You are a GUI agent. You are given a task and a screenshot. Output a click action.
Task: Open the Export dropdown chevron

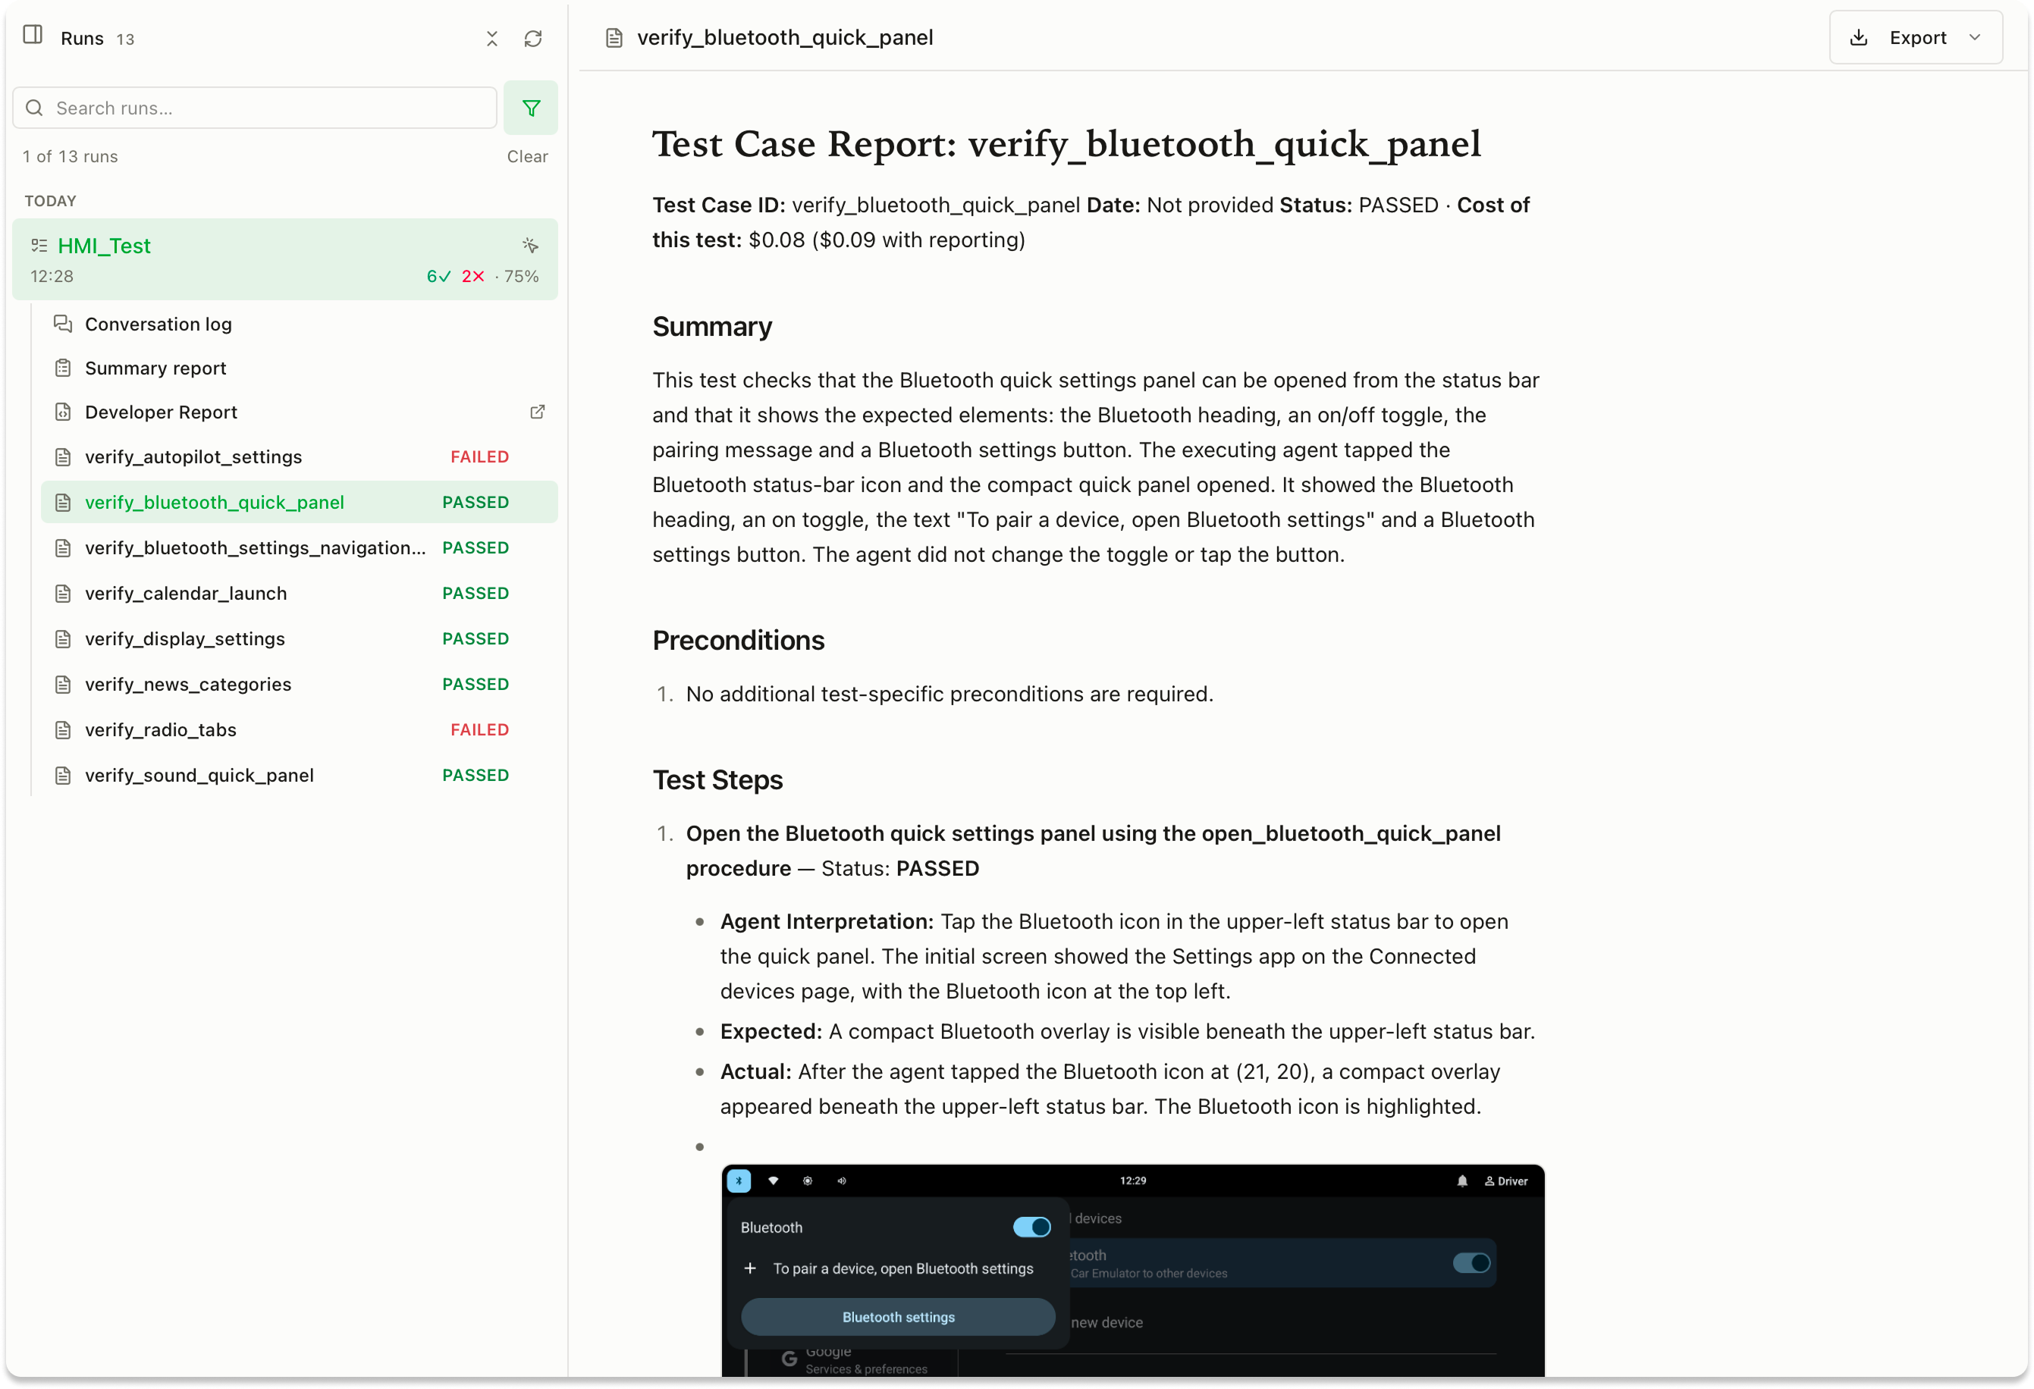click(x=1975, y=38)
